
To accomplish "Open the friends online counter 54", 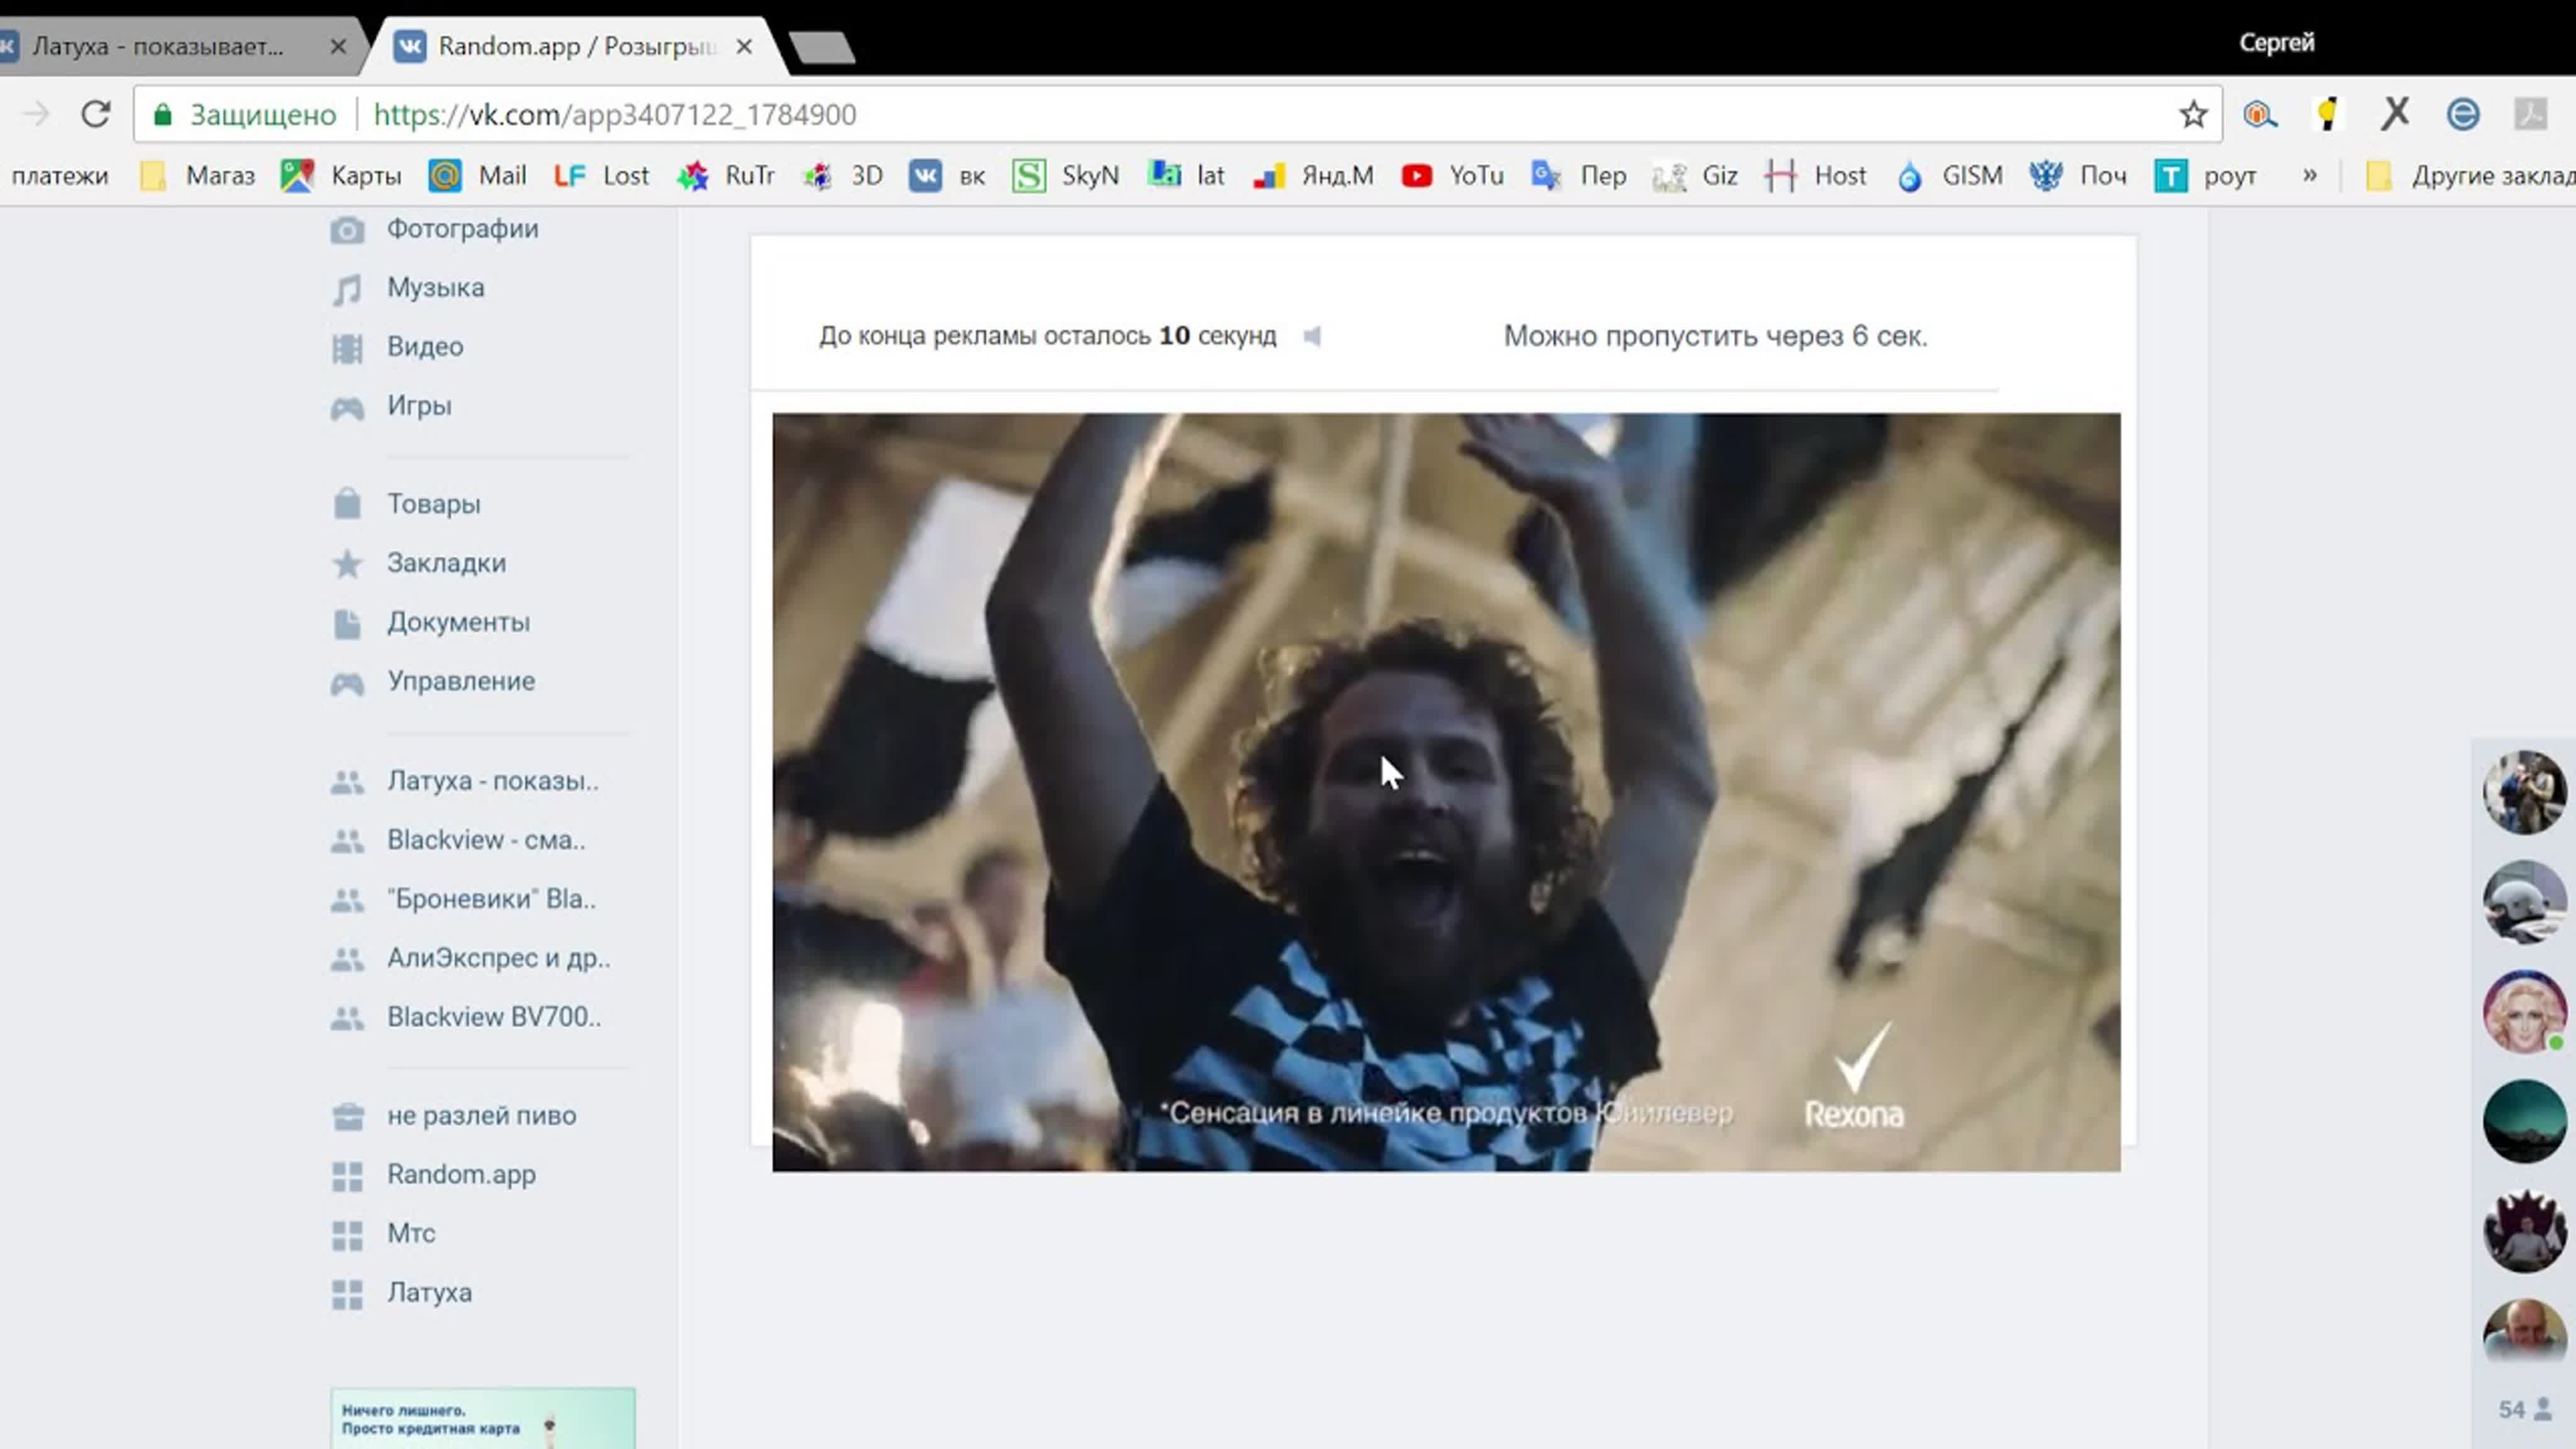I will pos(2525,1409).
